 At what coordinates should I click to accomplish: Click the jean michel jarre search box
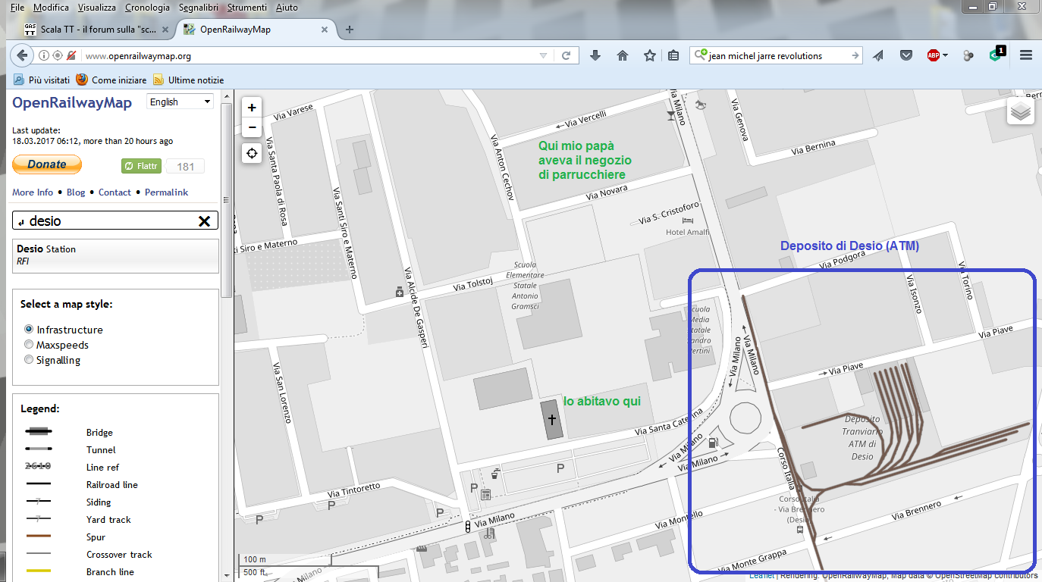777,55
